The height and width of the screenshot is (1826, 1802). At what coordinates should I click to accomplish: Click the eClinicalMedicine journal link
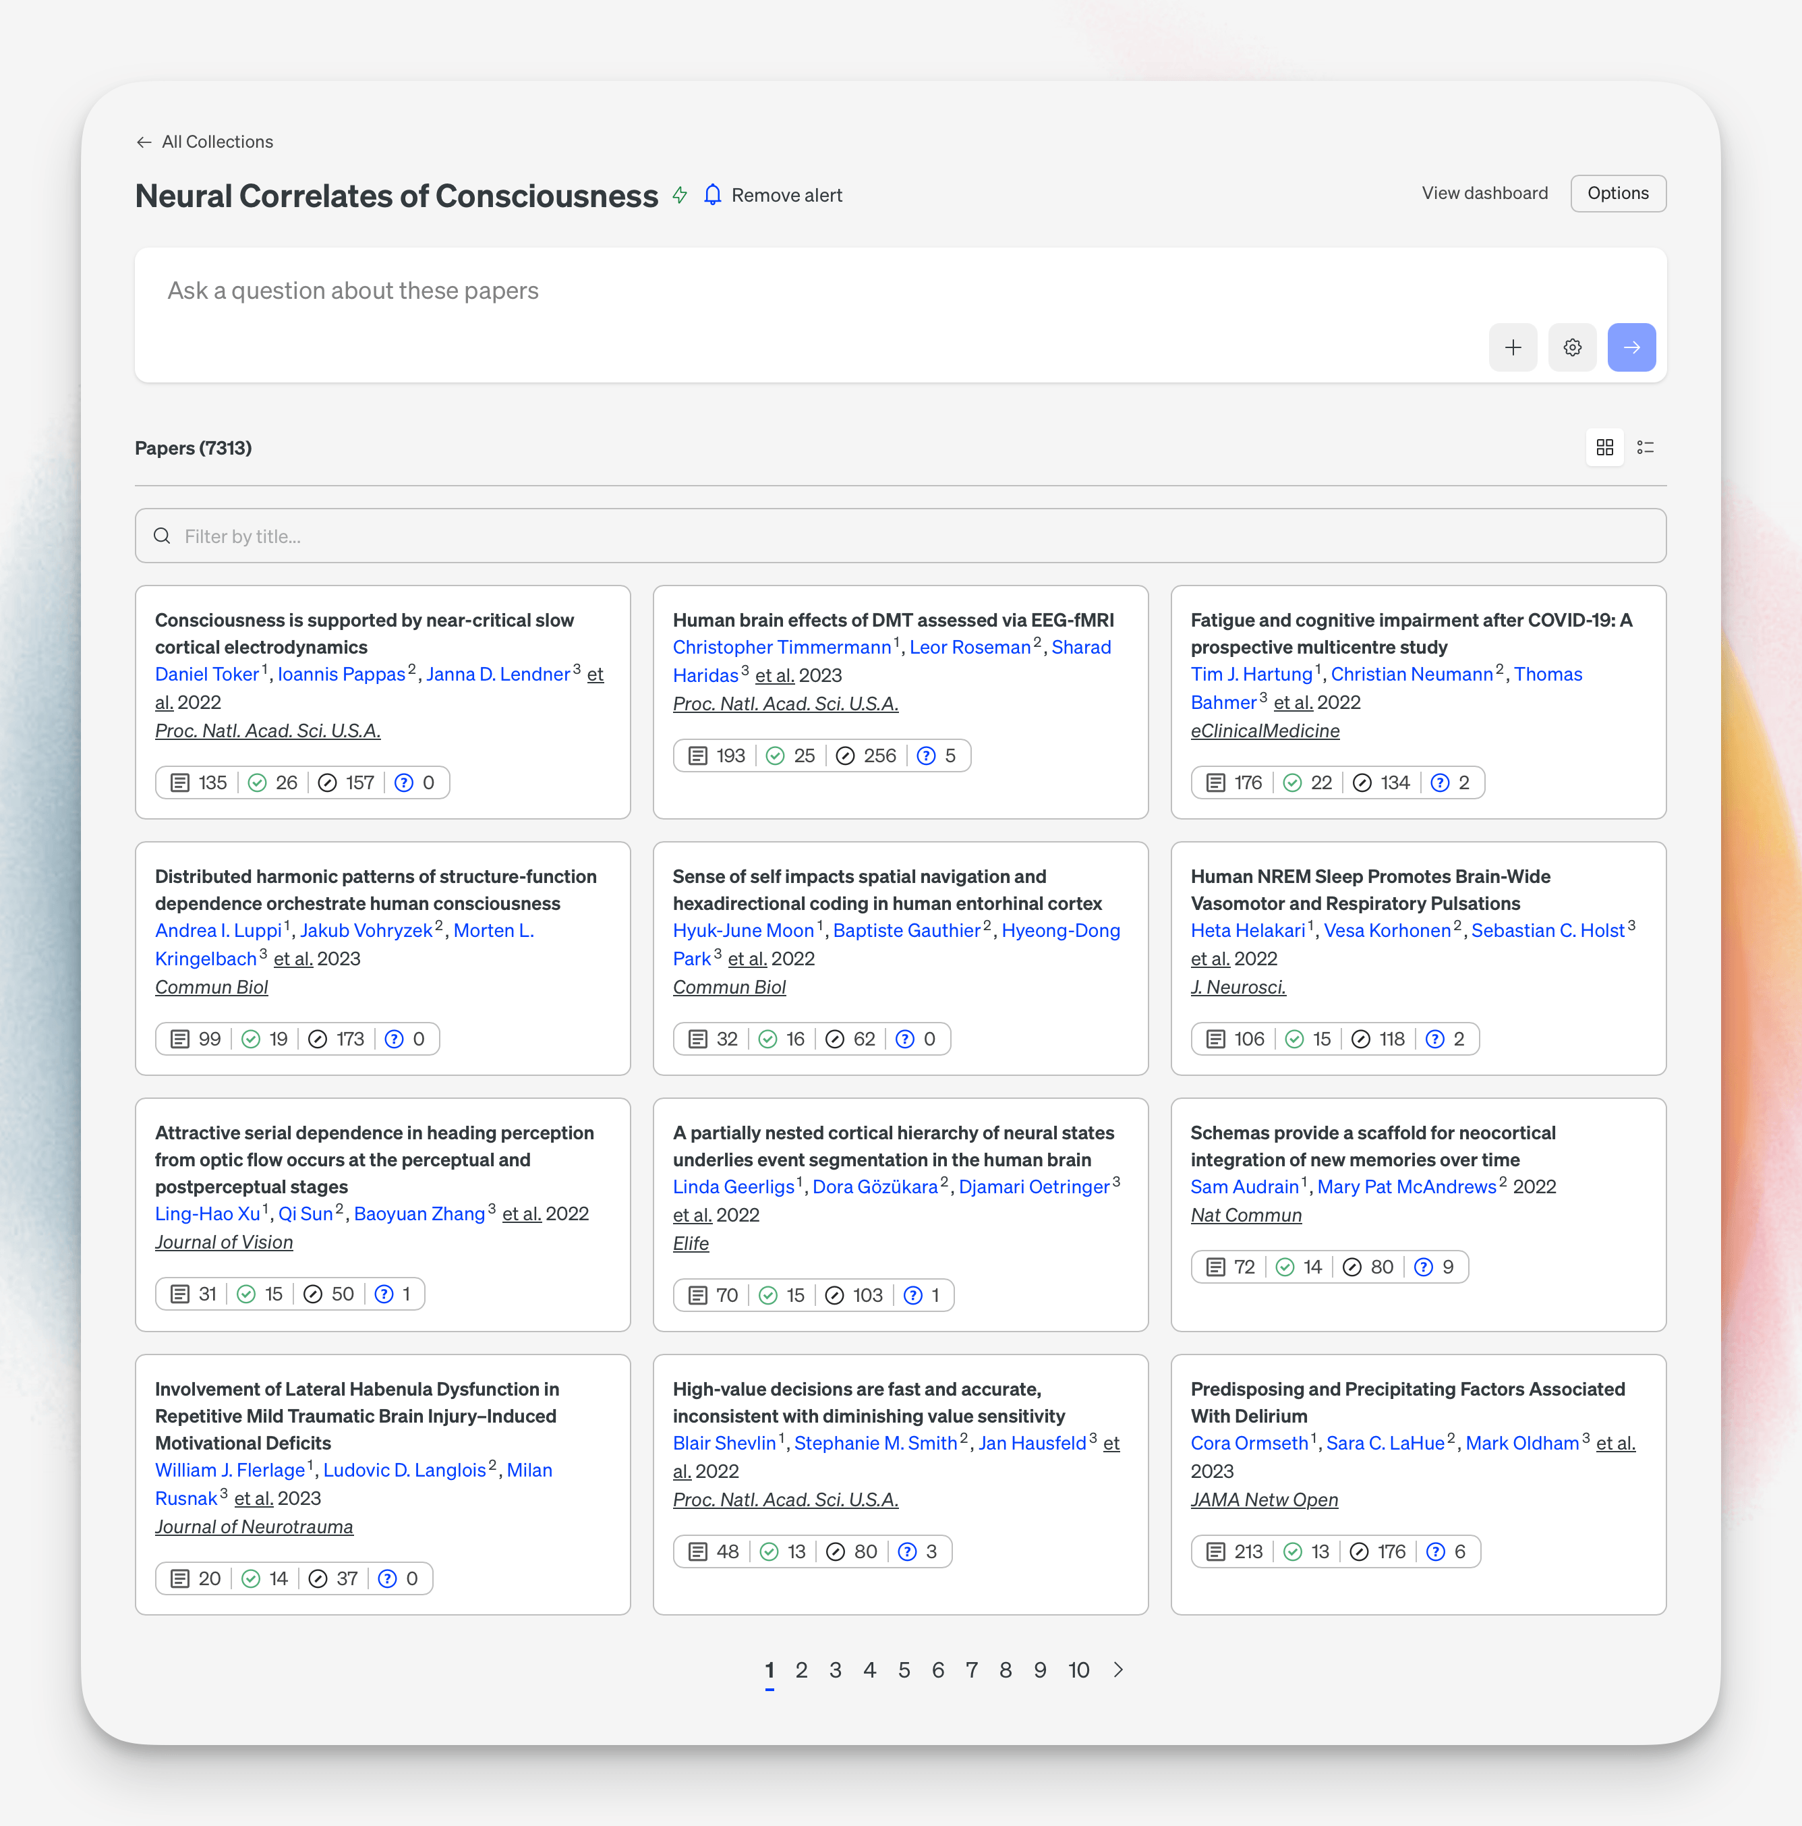[1265, 731]
